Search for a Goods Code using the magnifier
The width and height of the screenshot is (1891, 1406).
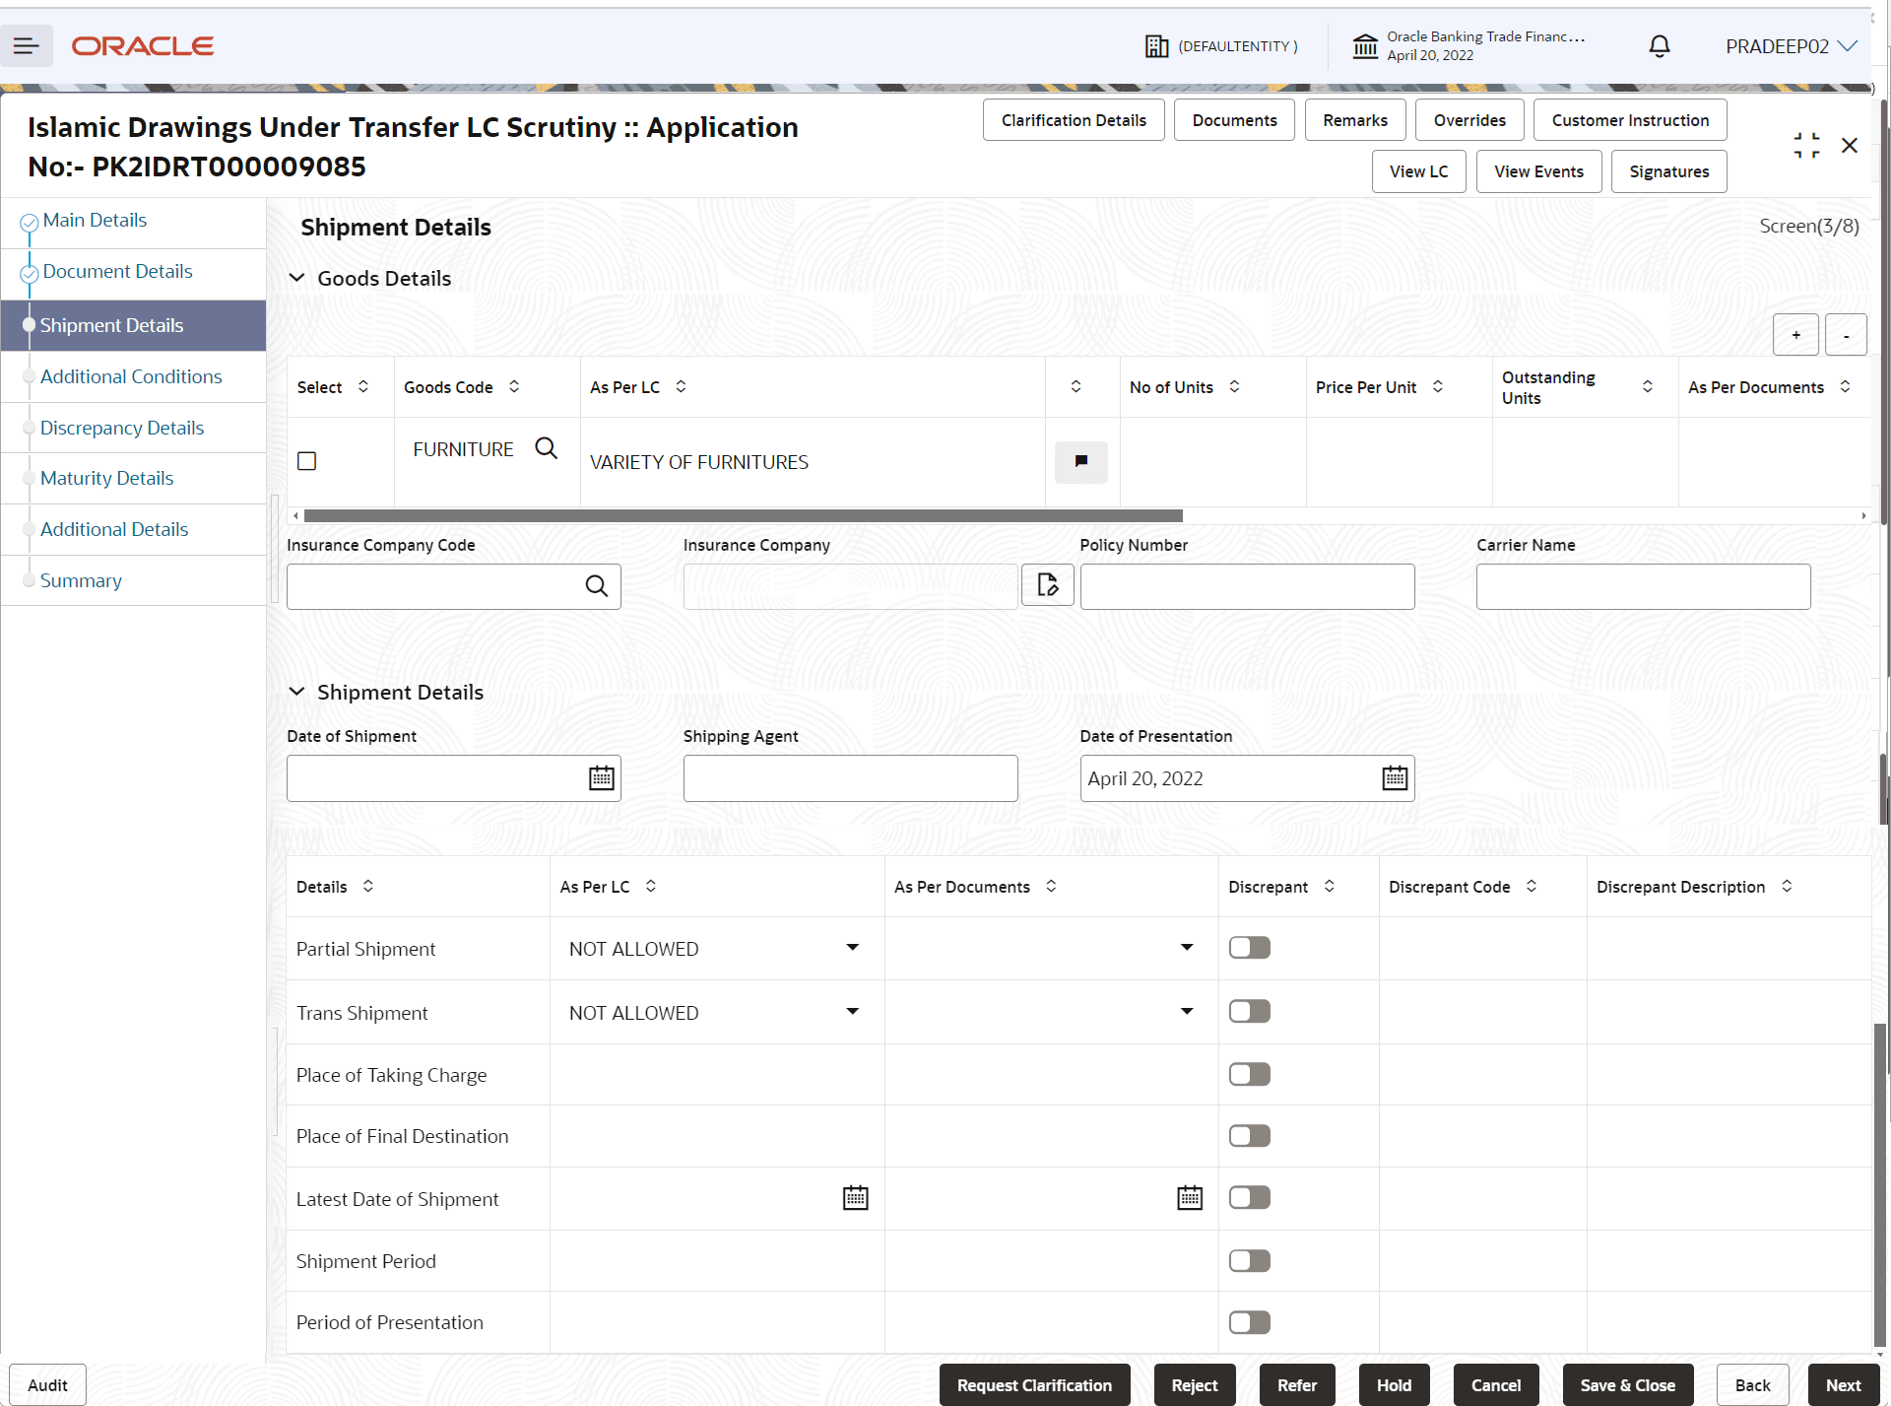coord(547,448)
